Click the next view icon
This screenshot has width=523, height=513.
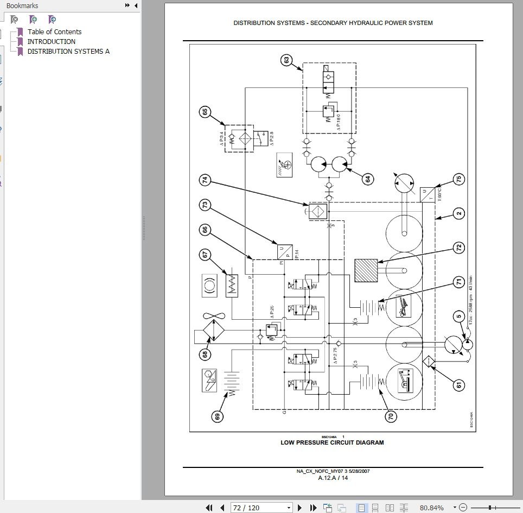click(x=342, y=508)
